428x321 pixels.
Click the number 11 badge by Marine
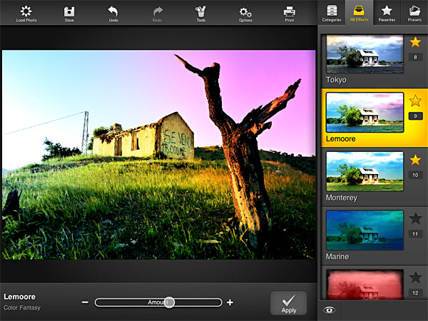click(x=415, y=234)
